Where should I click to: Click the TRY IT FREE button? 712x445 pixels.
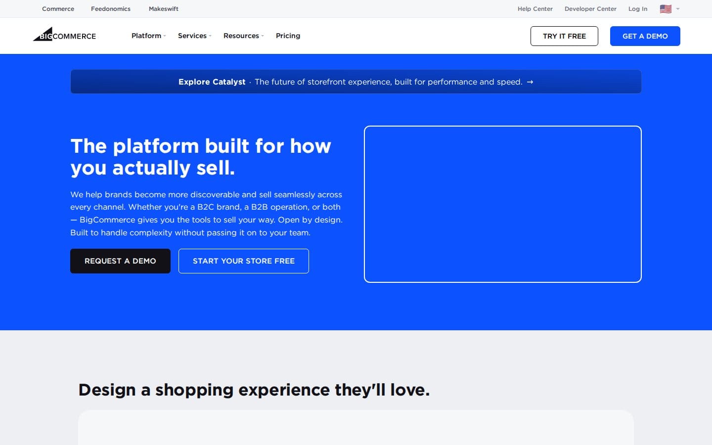564,36
